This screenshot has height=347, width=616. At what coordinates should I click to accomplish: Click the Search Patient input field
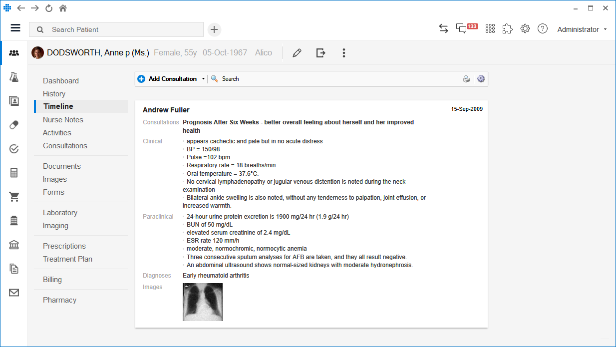pyautogui.click(x=120, y=29)
